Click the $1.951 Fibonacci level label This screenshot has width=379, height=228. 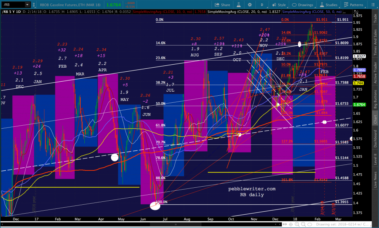pyautogui.click(x=343, y=20)
